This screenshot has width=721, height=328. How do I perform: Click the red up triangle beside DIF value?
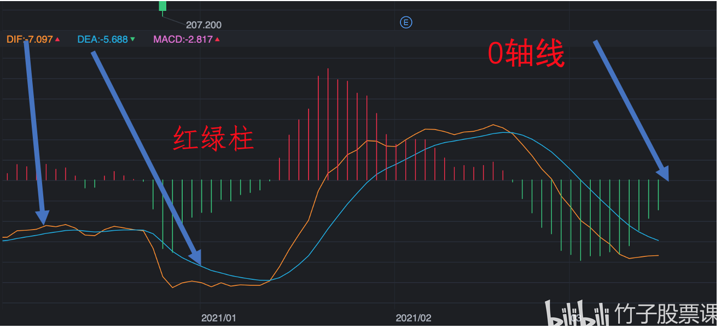(57, 39)
